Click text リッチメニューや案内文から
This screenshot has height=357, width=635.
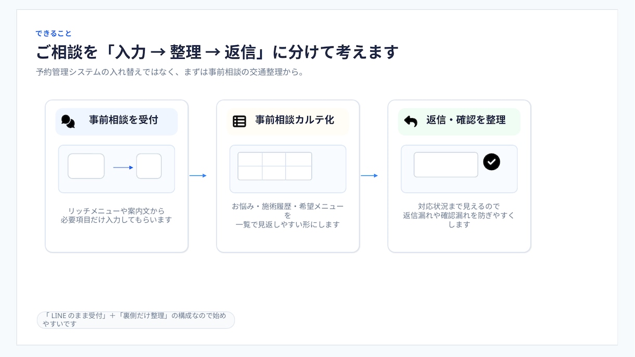tap(117, 211)
